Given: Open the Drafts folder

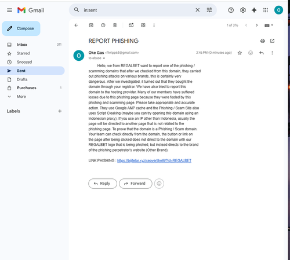Looking at the screenshot, I should tap(32, 79).
